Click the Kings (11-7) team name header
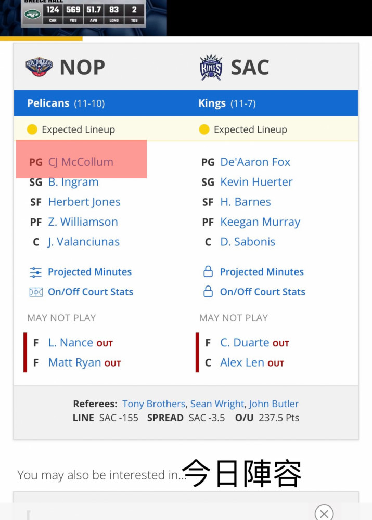This screenshot has width=372, height=520. (x=227, y=103)
